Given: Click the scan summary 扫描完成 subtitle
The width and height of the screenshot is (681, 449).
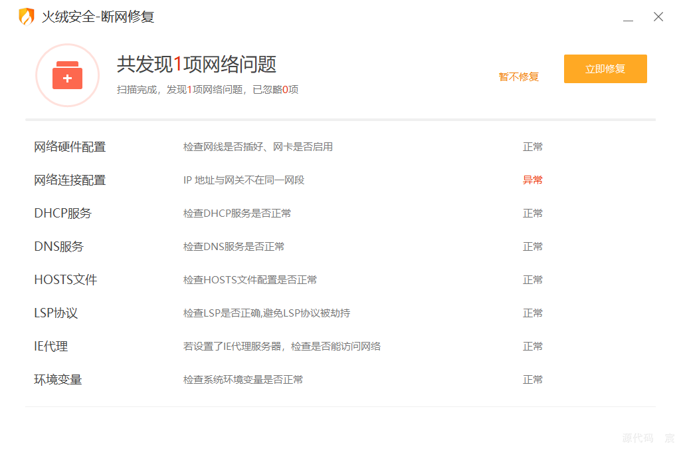Looking at the screenshot, I should (x=207, y=90).
